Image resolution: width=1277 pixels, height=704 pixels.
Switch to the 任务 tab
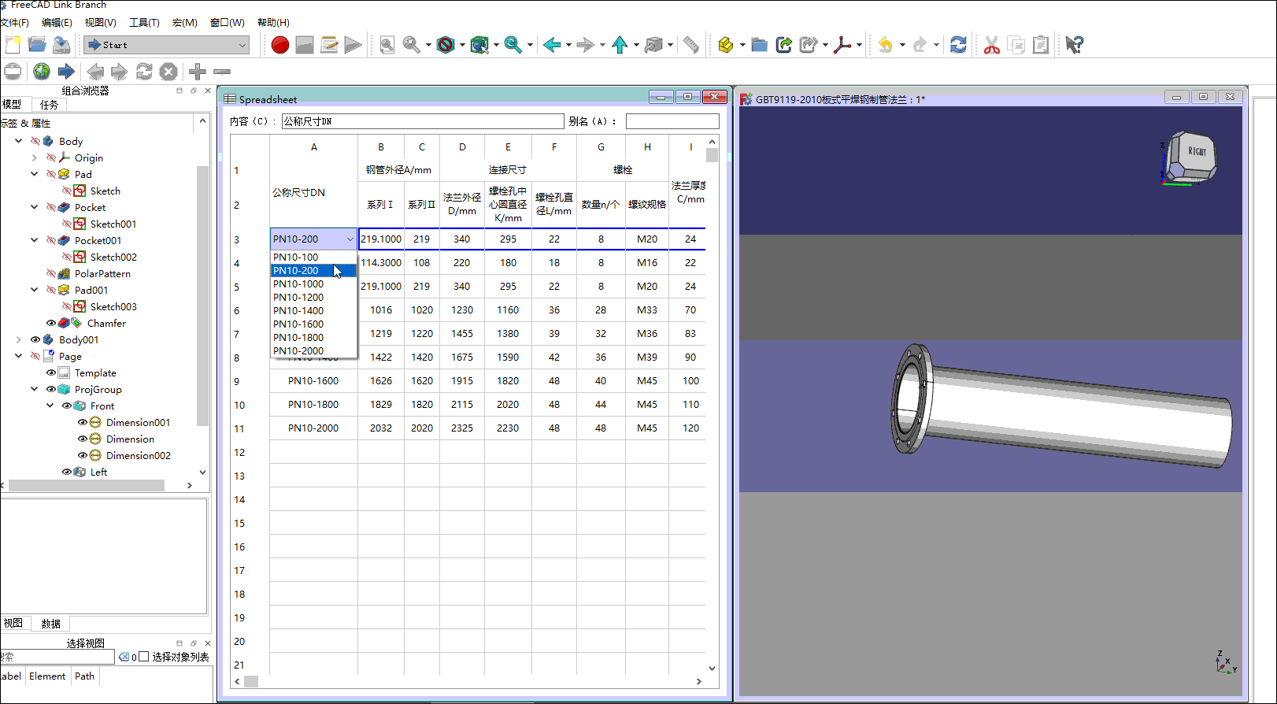(49, 104)
